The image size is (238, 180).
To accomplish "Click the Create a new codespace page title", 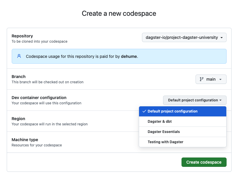I will [119, 13].
